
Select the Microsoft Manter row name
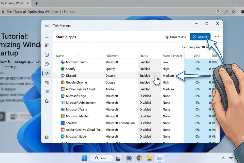click(77, 116)
